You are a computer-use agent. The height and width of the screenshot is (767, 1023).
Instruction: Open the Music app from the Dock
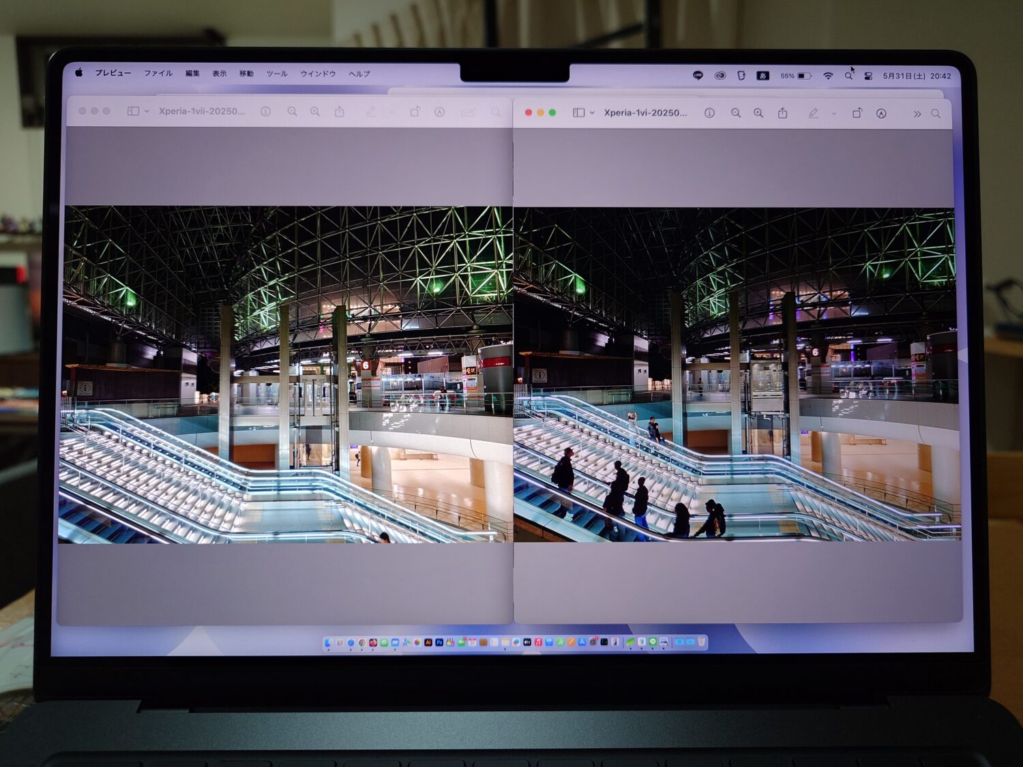538,642
